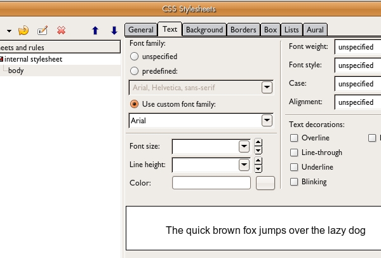Open the custom font family Arial dropdown
The width and height of the screenshot is (381, 258).
266,120
